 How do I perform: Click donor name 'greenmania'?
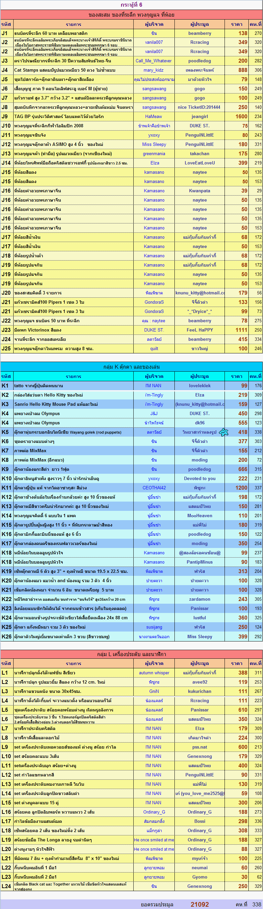pos(154,153)
